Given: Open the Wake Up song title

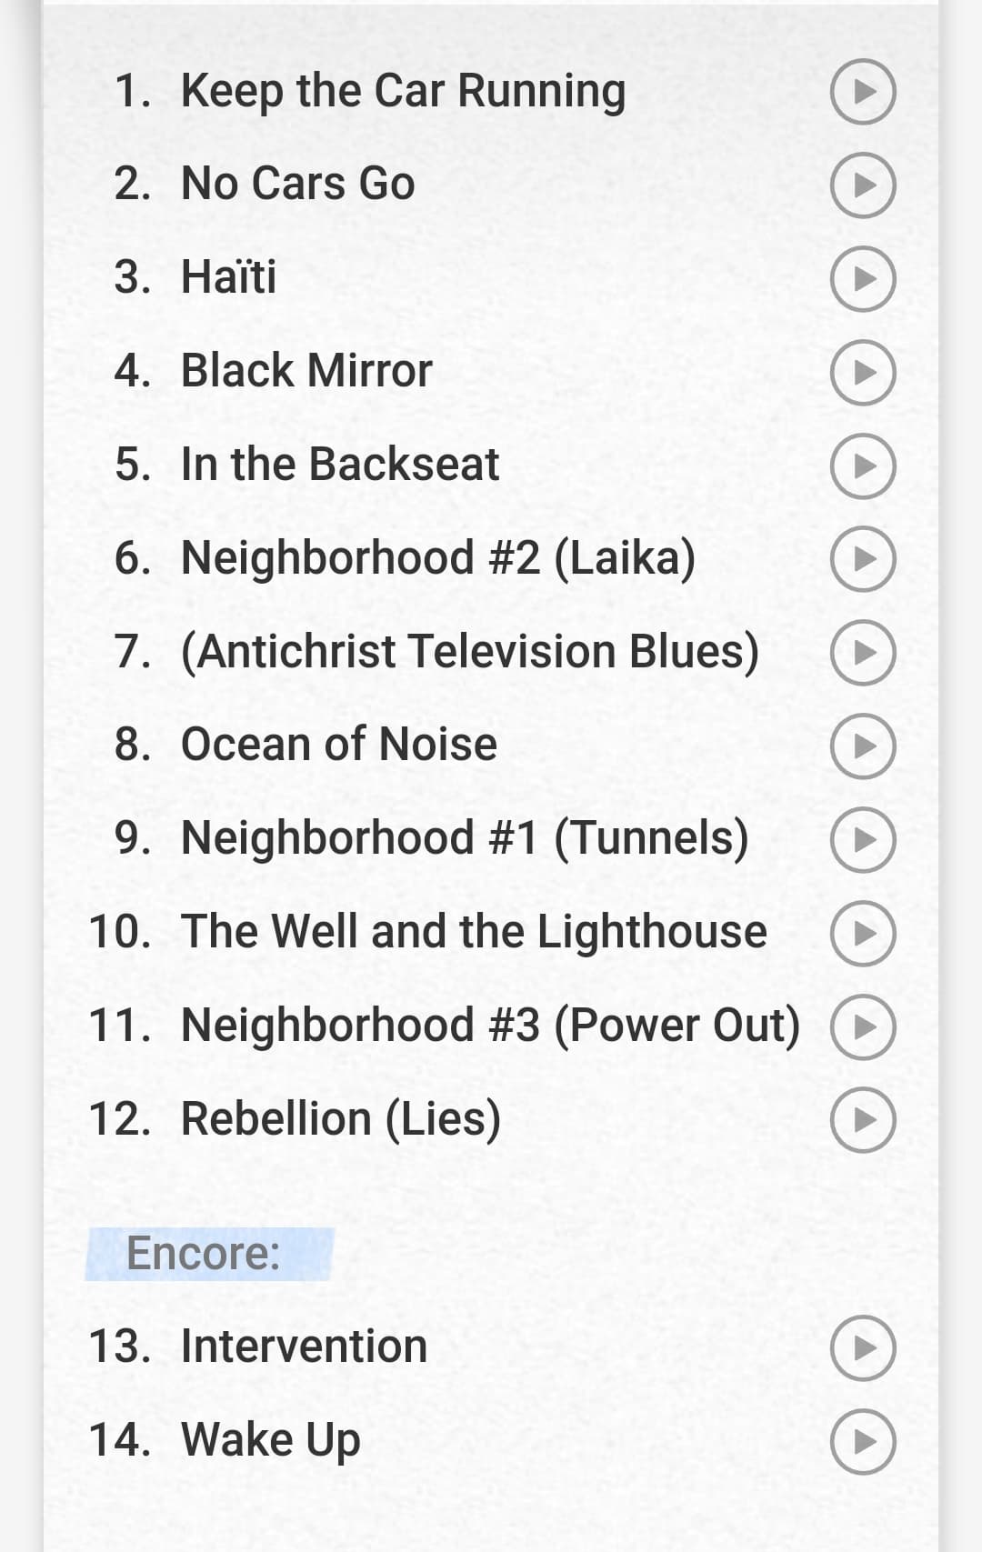Looking at the screenshot, I should point(270,1440).
